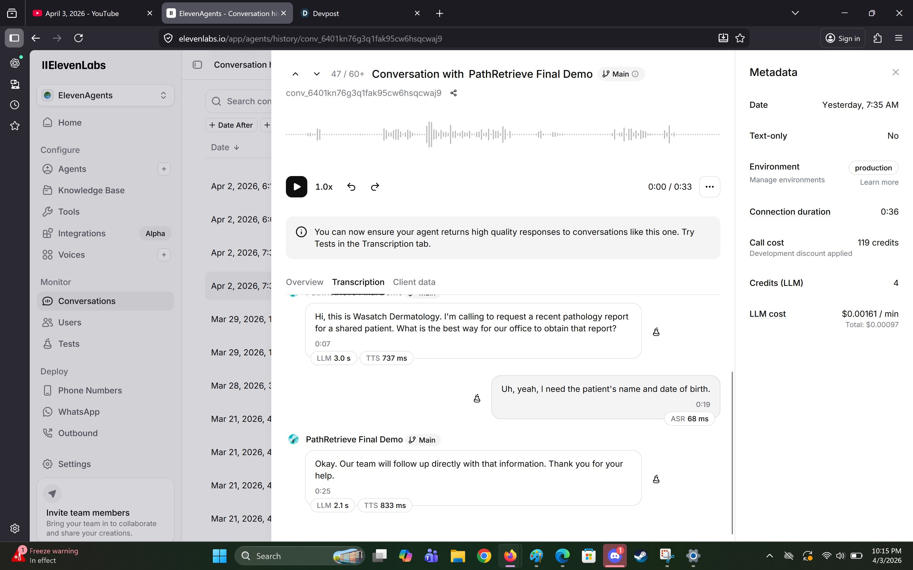Expand the ElevenAgents workspace dropdown
Viewport: 913px width, 570px height.
coord(105,95)
